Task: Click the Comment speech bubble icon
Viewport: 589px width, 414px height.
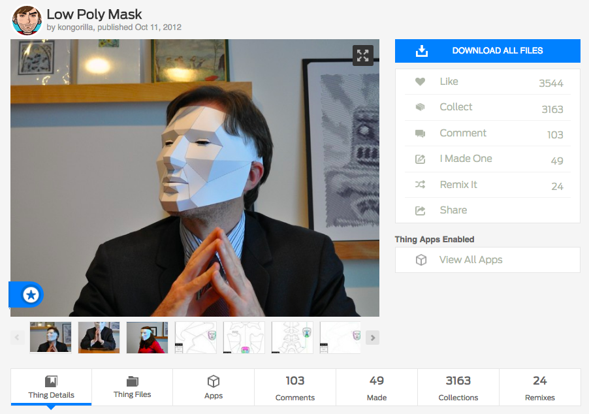Action: [x=420, y=133]
